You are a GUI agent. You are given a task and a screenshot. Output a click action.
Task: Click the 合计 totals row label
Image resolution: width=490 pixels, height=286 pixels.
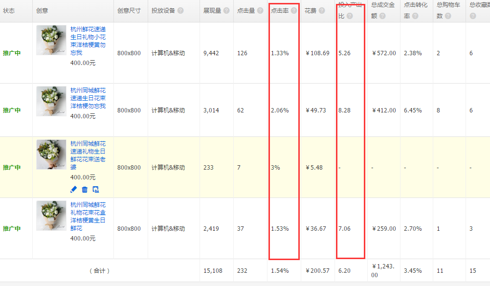click(99, 271)
